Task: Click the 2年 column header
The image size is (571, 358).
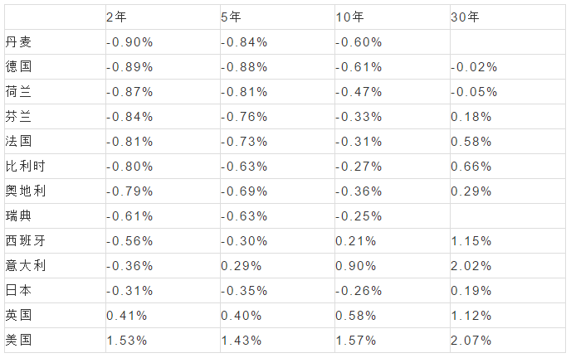Action: (x=116, y=17)
